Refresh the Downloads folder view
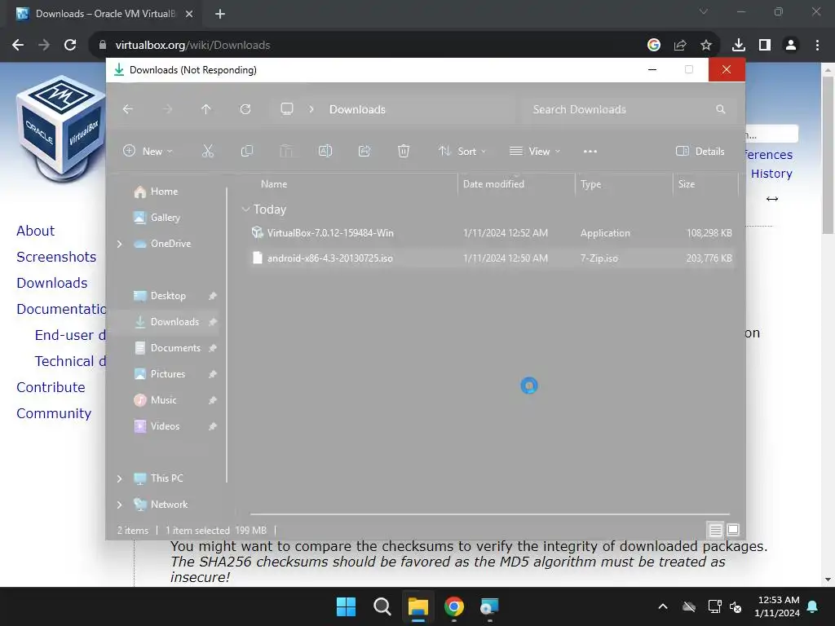 (x=245, y=109)
